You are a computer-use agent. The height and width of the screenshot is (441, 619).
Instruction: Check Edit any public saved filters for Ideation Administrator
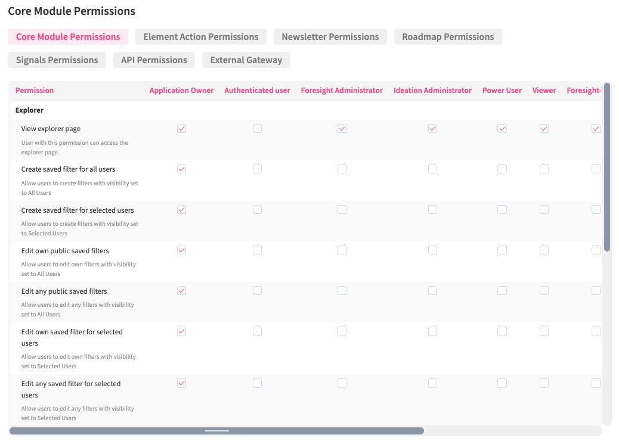(433, 291)
